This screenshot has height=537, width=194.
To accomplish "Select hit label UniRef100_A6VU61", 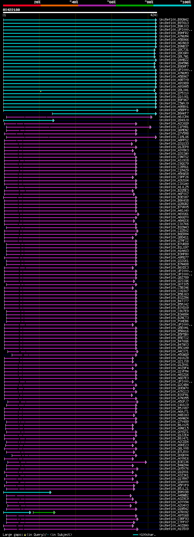I will 174,214.
